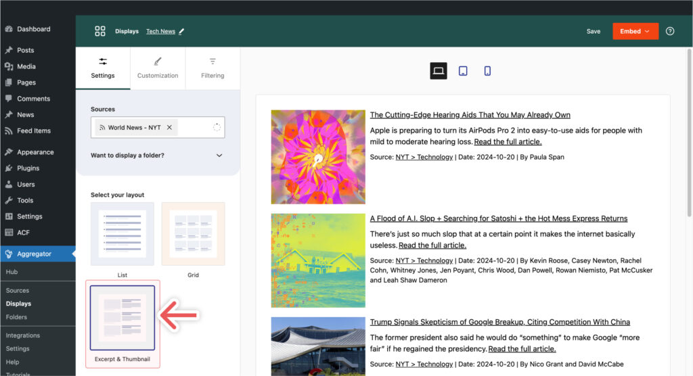Select the List layout option
This screenshot has width=693, height=376.
coord(122,234)
